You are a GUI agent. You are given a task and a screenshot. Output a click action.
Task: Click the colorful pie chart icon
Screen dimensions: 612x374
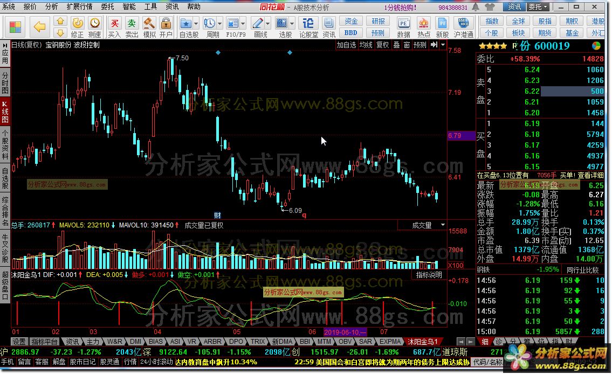[596, 46]
